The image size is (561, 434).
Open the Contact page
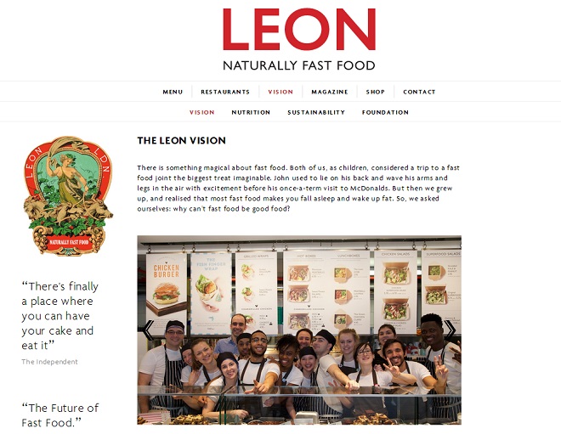pyautogui.click(x=419, y=92)
